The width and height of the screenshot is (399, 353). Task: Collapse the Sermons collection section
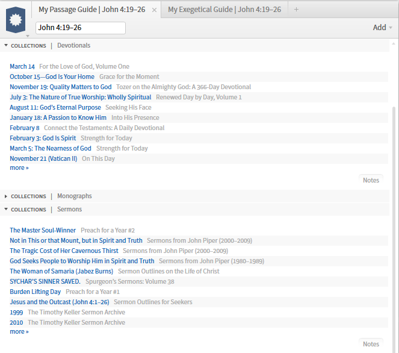[6, 209]
